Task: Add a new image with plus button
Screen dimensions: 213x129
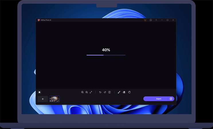Action: click(x=43, y=99)
